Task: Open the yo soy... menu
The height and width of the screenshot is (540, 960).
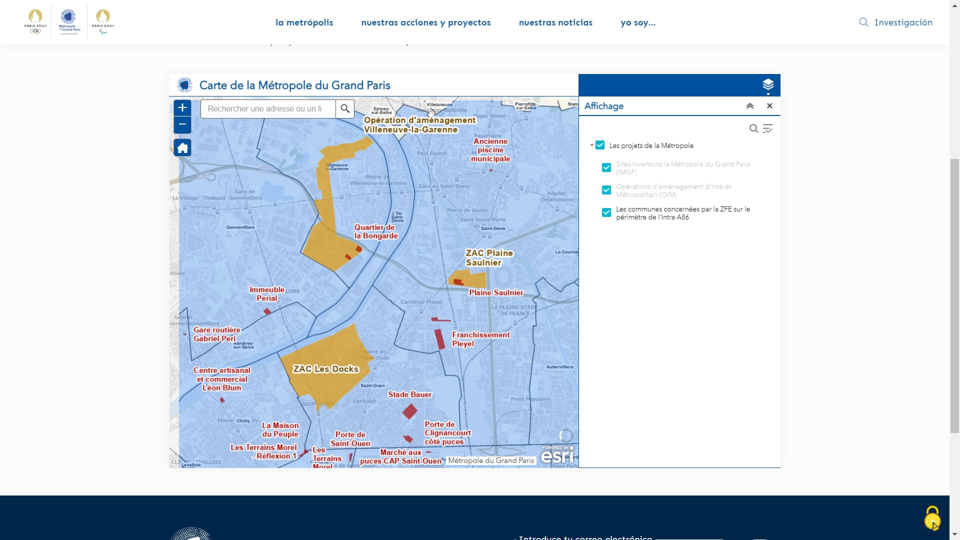Action: coord(638,22)
